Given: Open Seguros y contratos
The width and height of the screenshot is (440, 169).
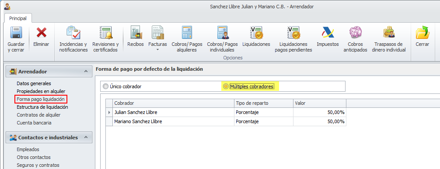Looking at the screenshot, I should pos(38,165).
